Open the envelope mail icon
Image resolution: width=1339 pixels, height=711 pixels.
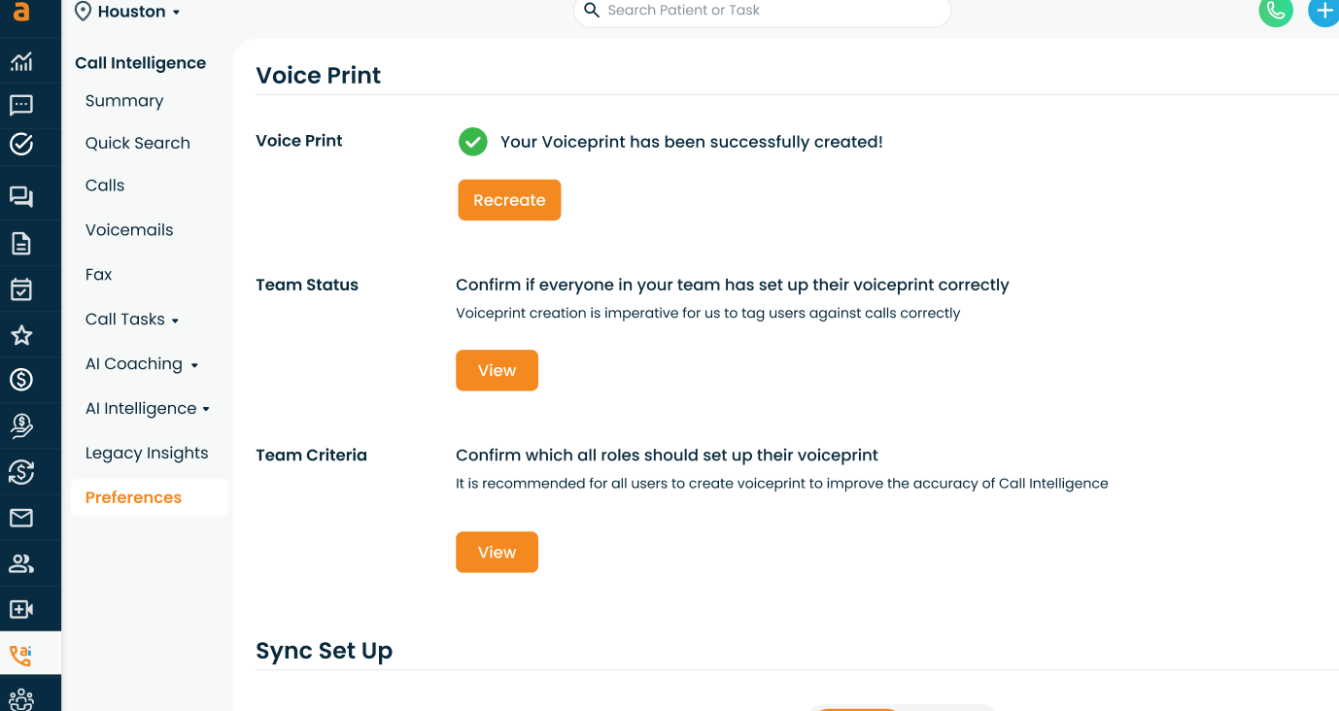pos(21,519)
